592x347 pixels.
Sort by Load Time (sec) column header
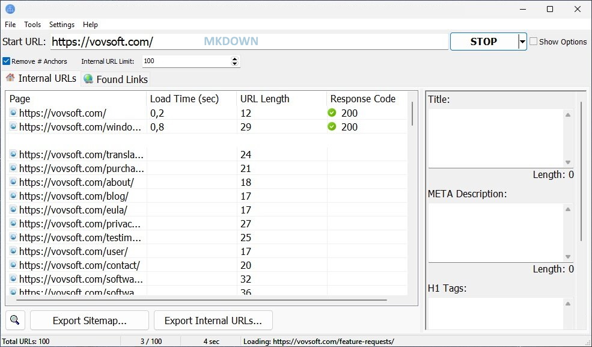coord(191,99)
